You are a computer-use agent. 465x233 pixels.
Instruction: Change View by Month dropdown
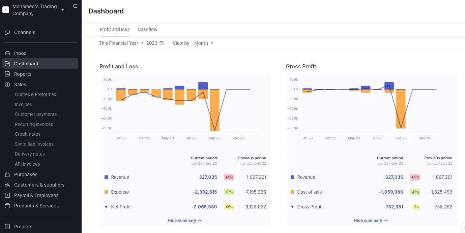[204, 43]
